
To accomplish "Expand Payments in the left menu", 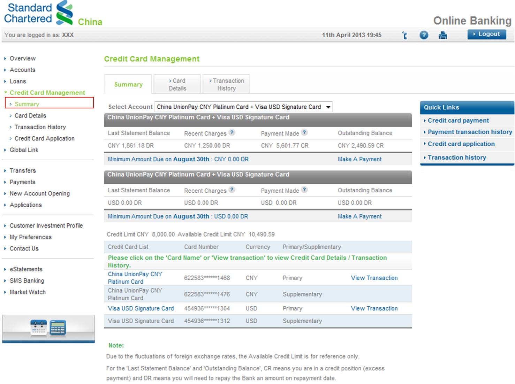I will (x=22, y=182).
